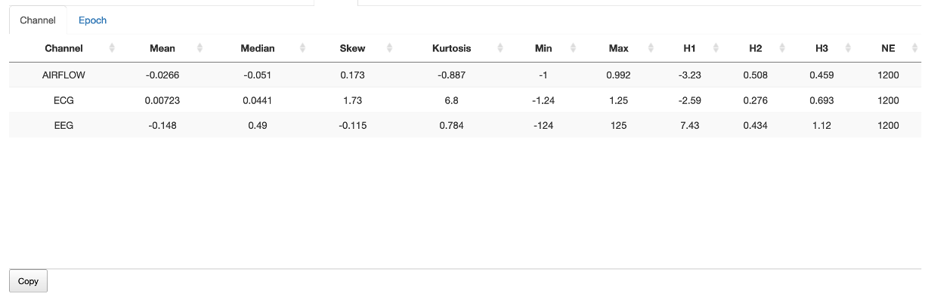Click the Kurtosis sort arrows
This screenshot has width=925, height=303.
coord(500,48)
